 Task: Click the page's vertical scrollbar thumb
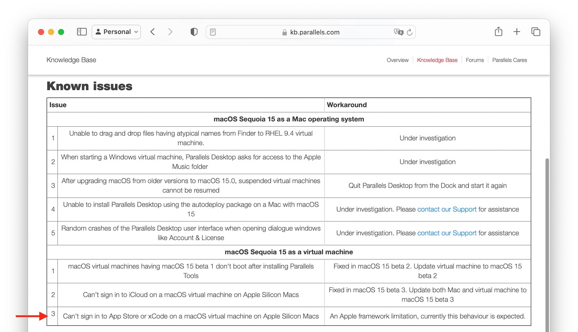547,244
